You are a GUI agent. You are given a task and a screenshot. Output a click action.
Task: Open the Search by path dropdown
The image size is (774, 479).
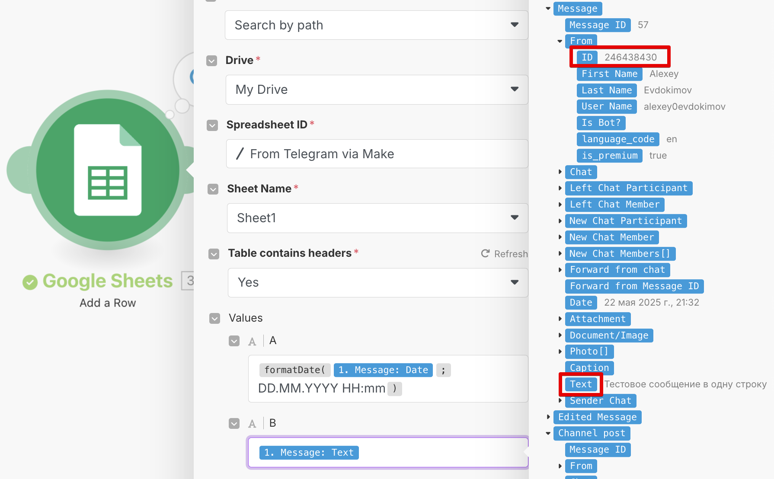click(x=514, y=25)
